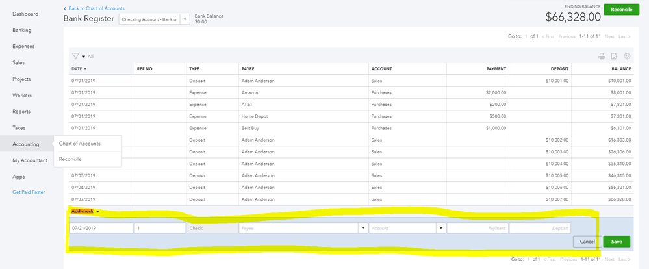Click the top Go to page box
Viewport: 649px width, 269px height.
(x=526, y=36)
